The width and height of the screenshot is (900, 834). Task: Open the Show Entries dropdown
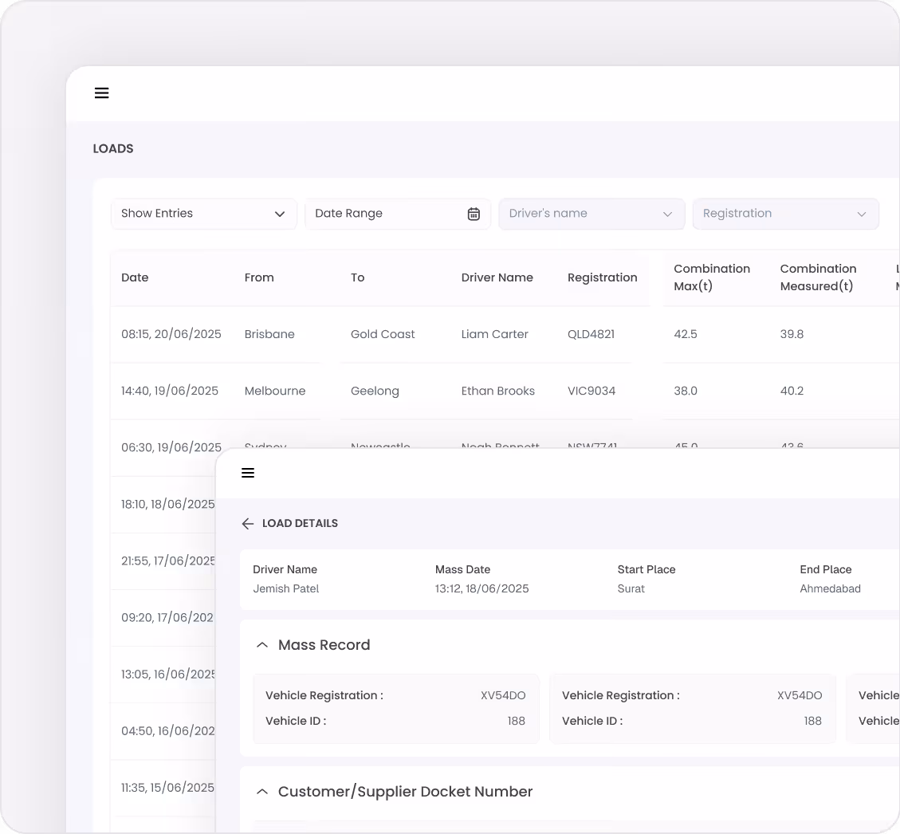(204, 214)
